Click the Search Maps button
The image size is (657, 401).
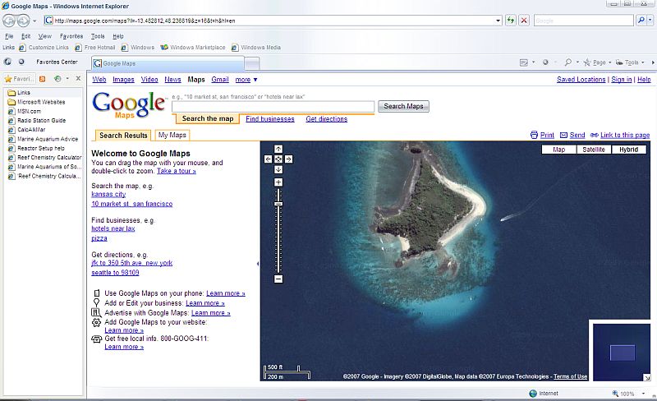[403, 106]
